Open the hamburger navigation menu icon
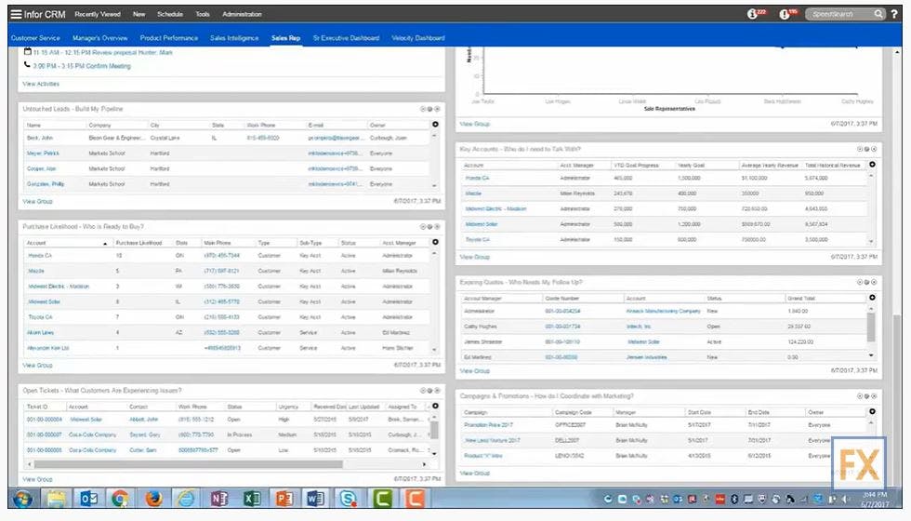This screenshot has width=911, height=521. [17, 14]
